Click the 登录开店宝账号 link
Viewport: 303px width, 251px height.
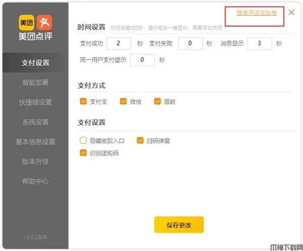(x=257, y=13)
